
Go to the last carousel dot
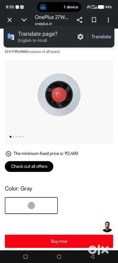tap(23, 137)
